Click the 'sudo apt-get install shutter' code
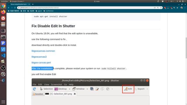Screen dimensions: 187x105 pos(51,17)
